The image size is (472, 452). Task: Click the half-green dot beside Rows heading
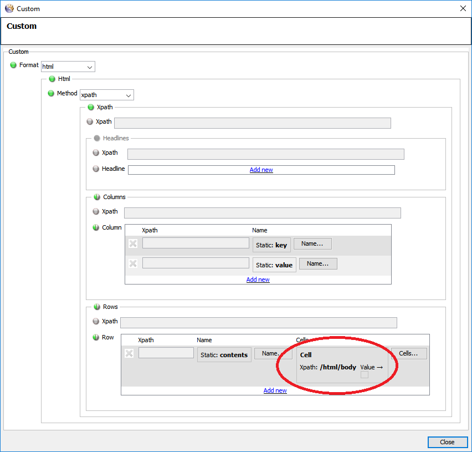pyautogui.click(x=97, y=307)
